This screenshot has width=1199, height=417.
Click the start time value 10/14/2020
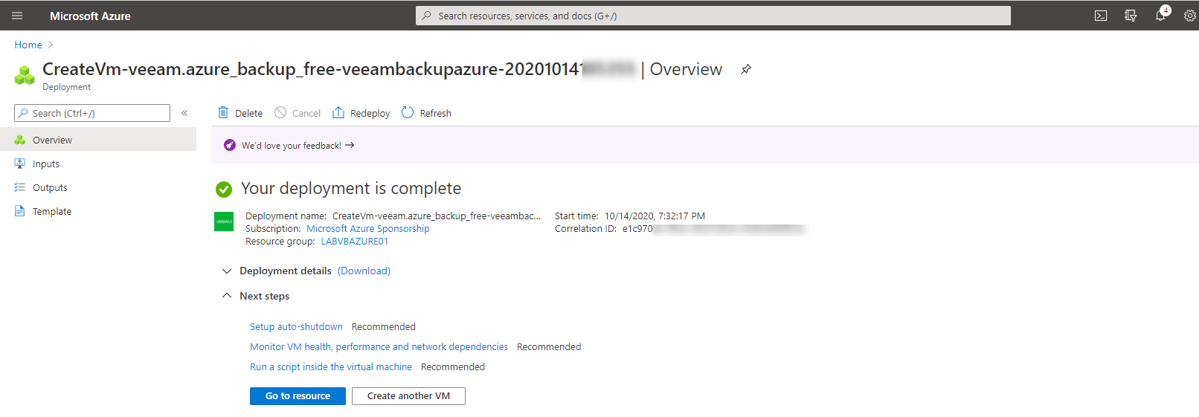point(655,216)
